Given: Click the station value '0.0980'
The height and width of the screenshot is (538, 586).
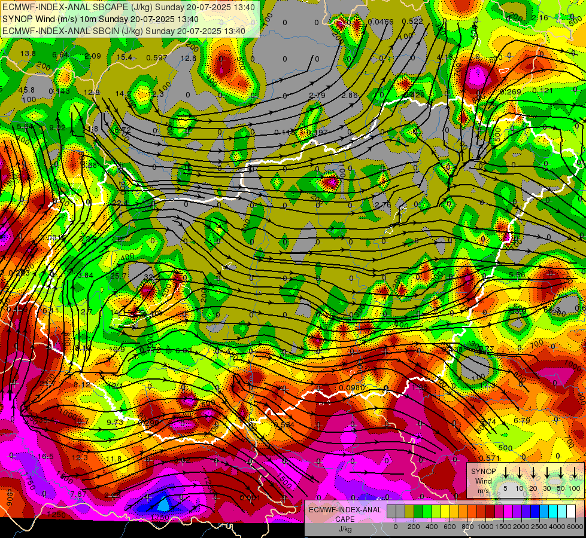Looking at the screenshot, I should (x=352, y=387).
